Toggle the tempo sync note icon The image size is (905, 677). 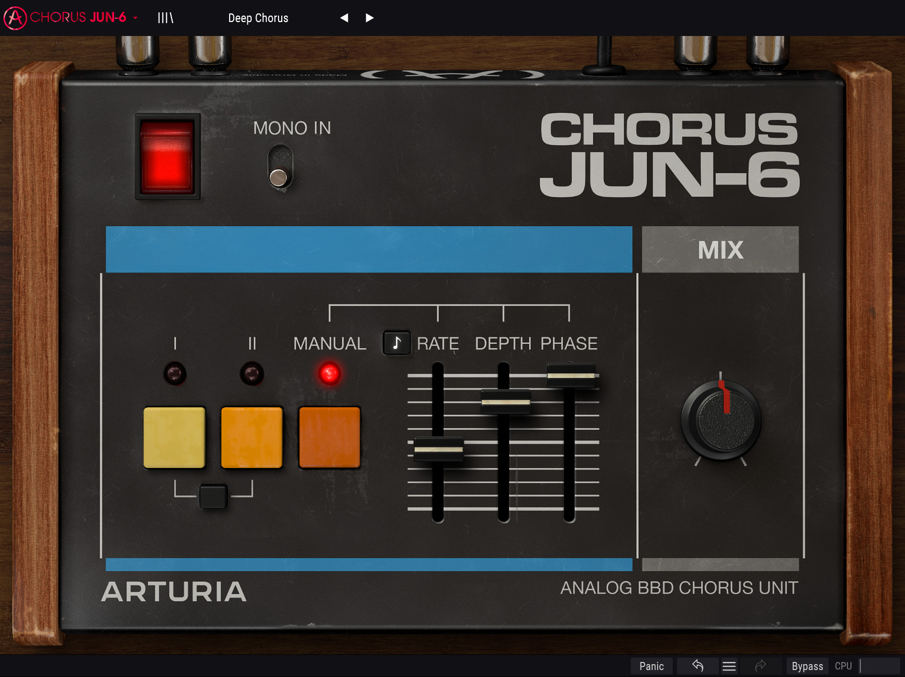click(396, 343)
